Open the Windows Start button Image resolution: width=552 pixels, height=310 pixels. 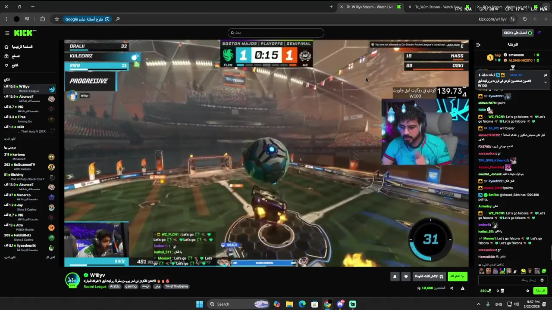click(199, 304)
